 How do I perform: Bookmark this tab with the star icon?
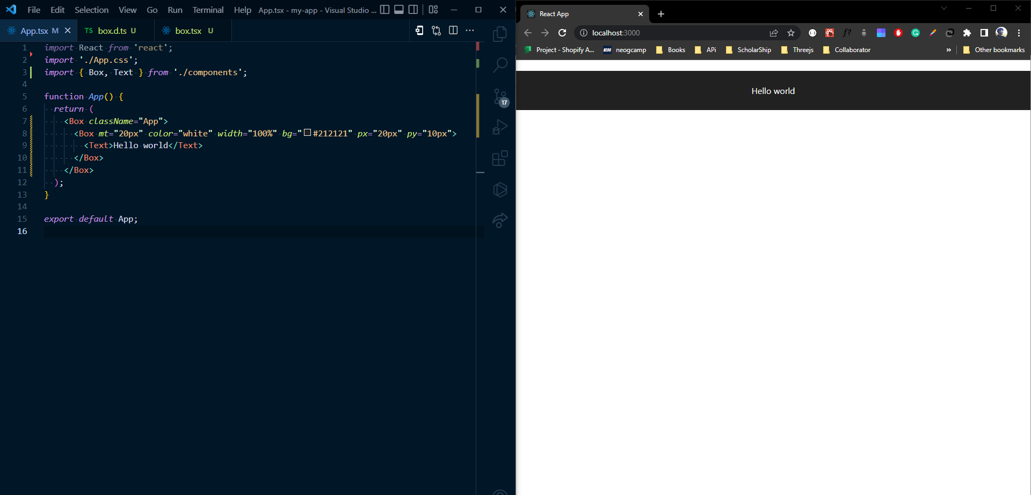[791, 33]
